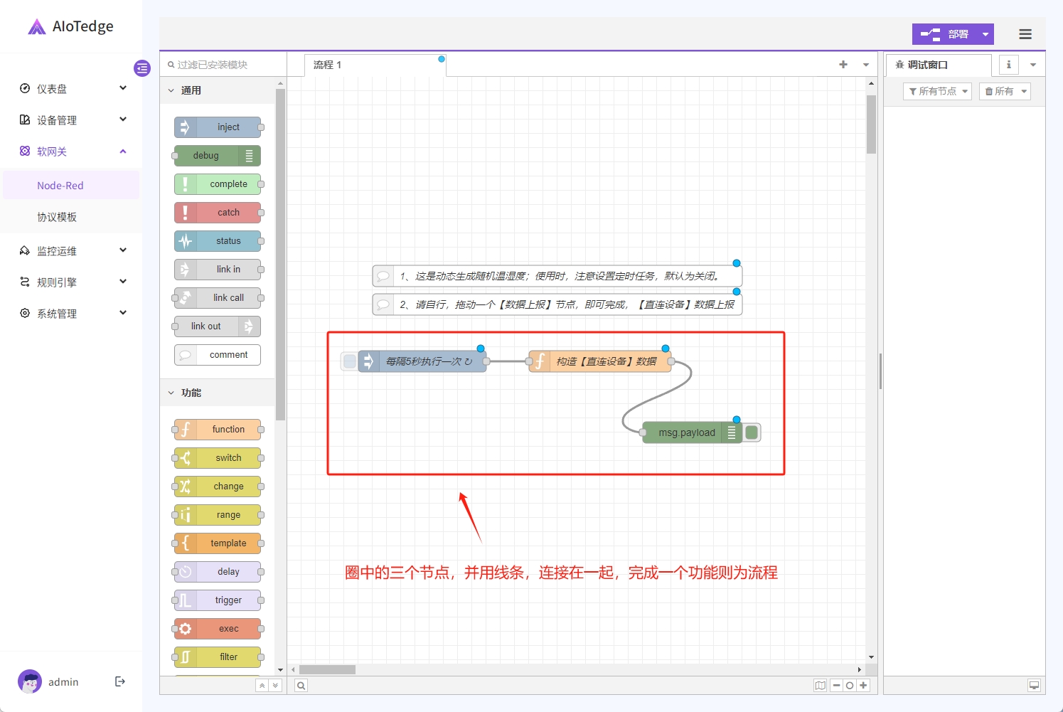Open the 协议模板 menu item
Screen dimensions: 1063x712
coord(57,217)
